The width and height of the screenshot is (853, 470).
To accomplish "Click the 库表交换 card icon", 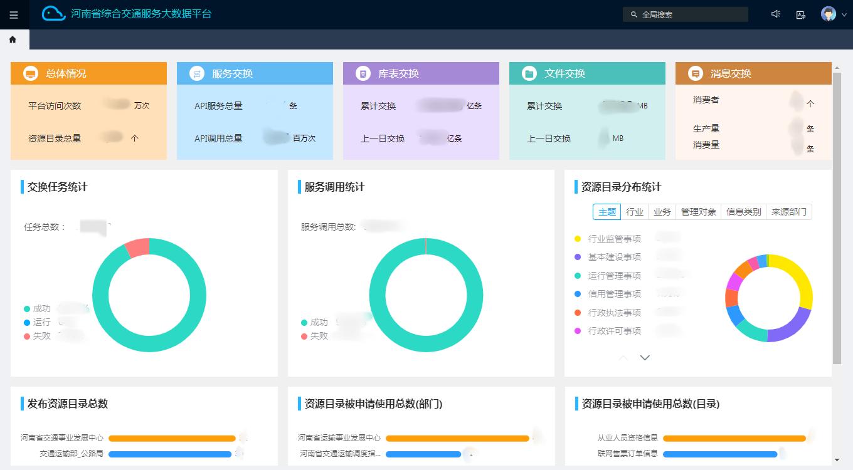I will [363, 74].
